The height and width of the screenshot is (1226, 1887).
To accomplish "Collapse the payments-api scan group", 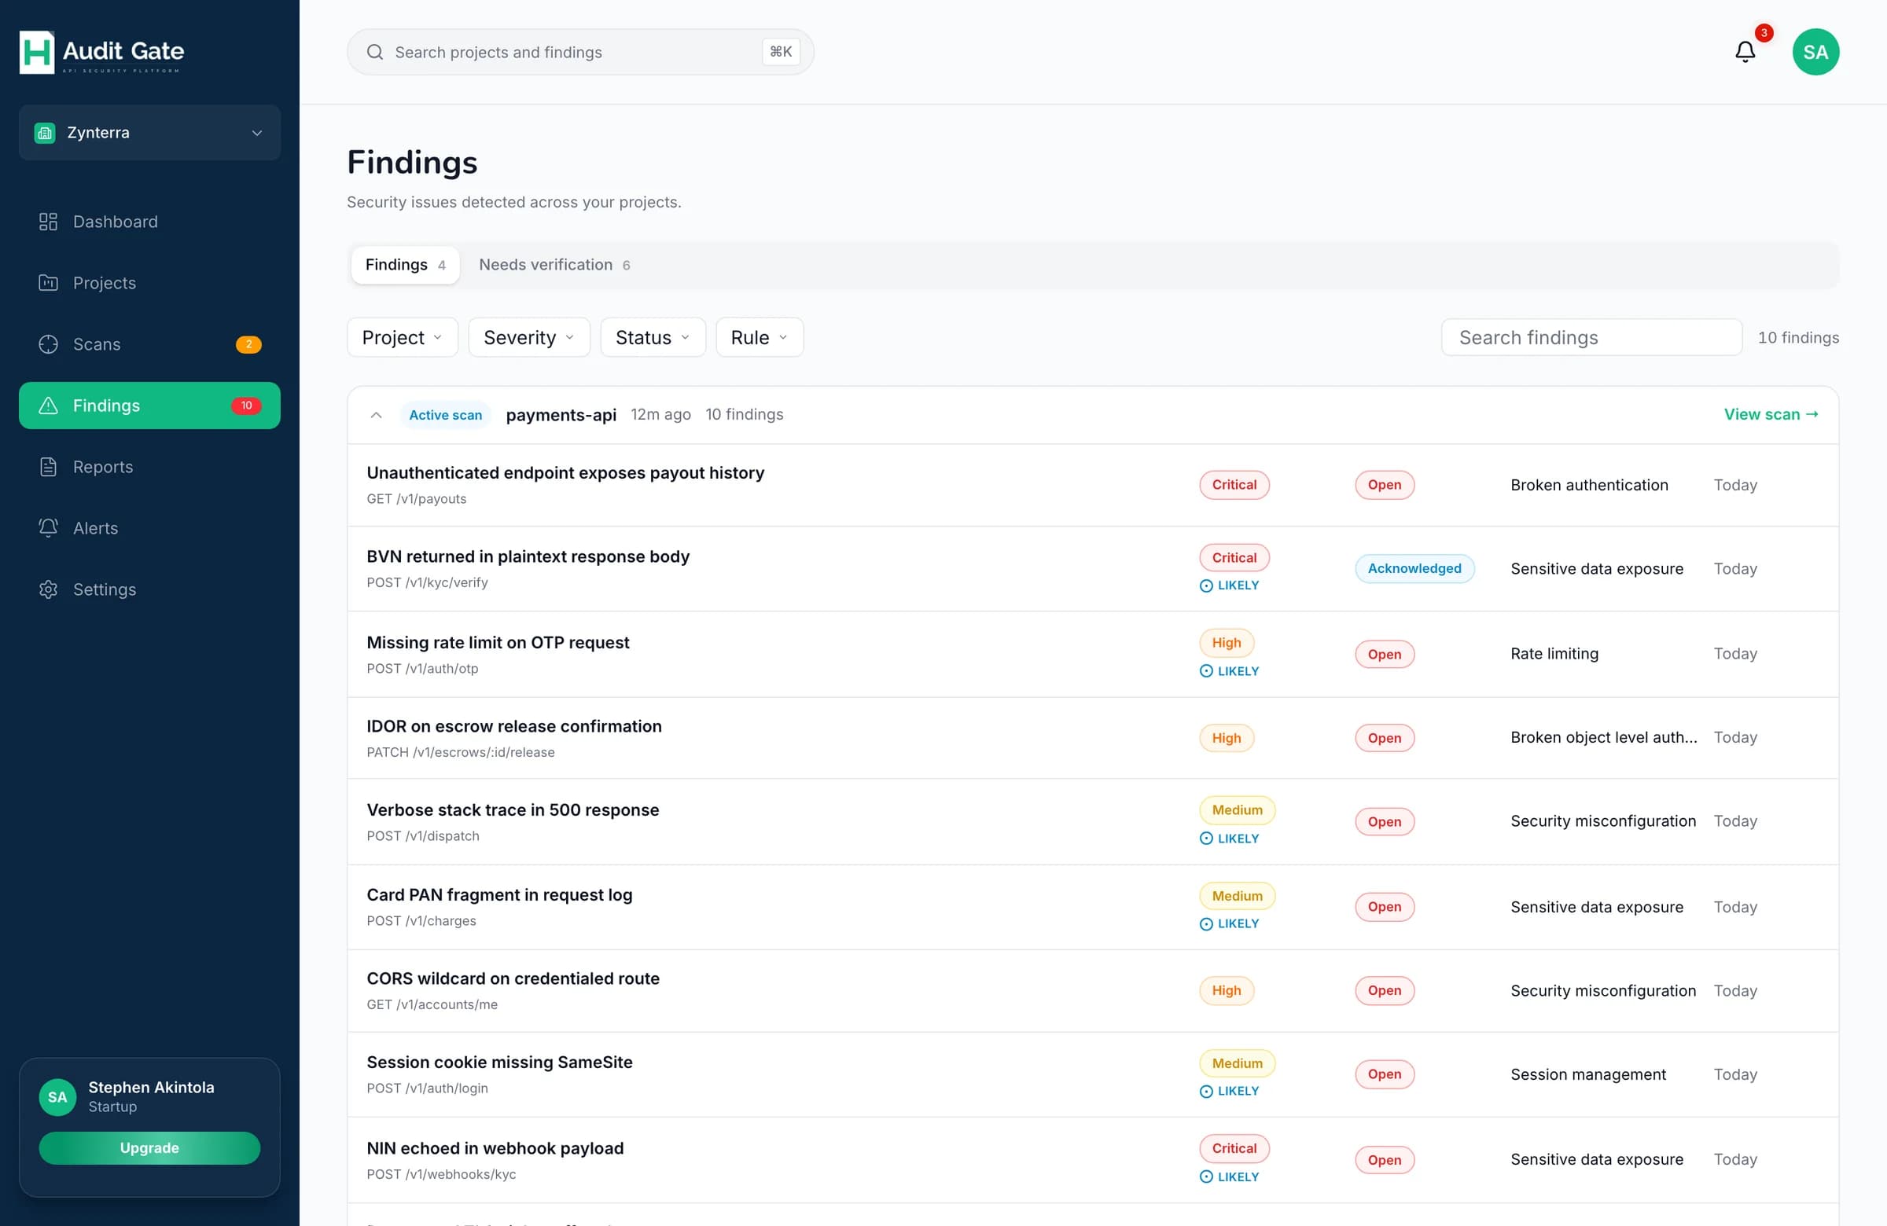I will click(x=377, y=415).
